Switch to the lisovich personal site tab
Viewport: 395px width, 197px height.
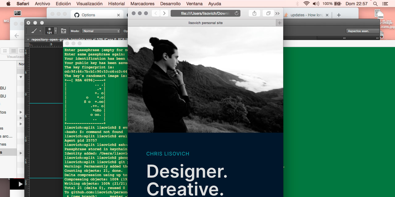[x=206, y=22]
